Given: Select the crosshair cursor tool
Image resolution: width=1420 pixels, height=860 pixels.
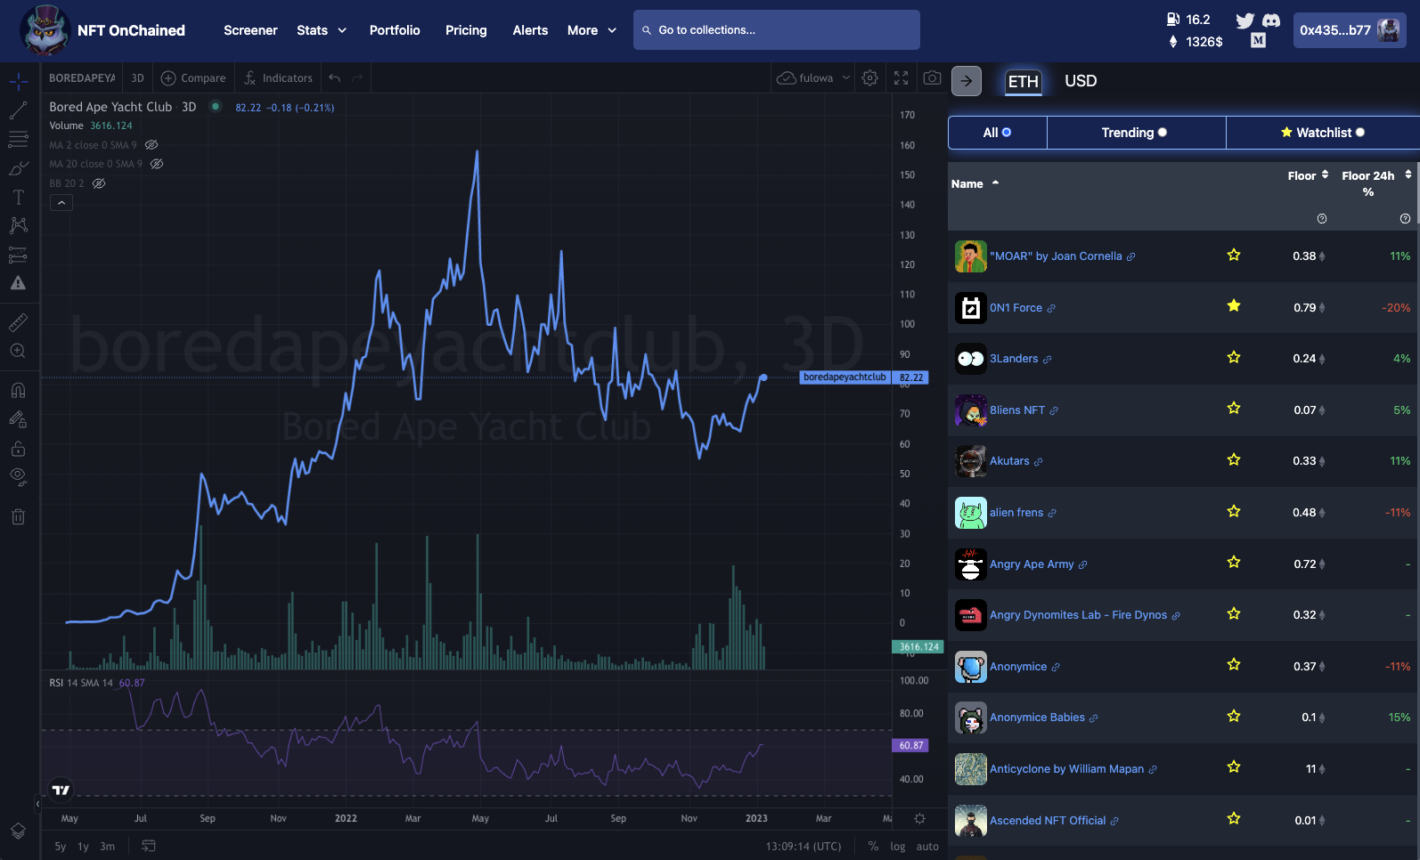Looking at the screenshot, I should [x=19, y=82].
